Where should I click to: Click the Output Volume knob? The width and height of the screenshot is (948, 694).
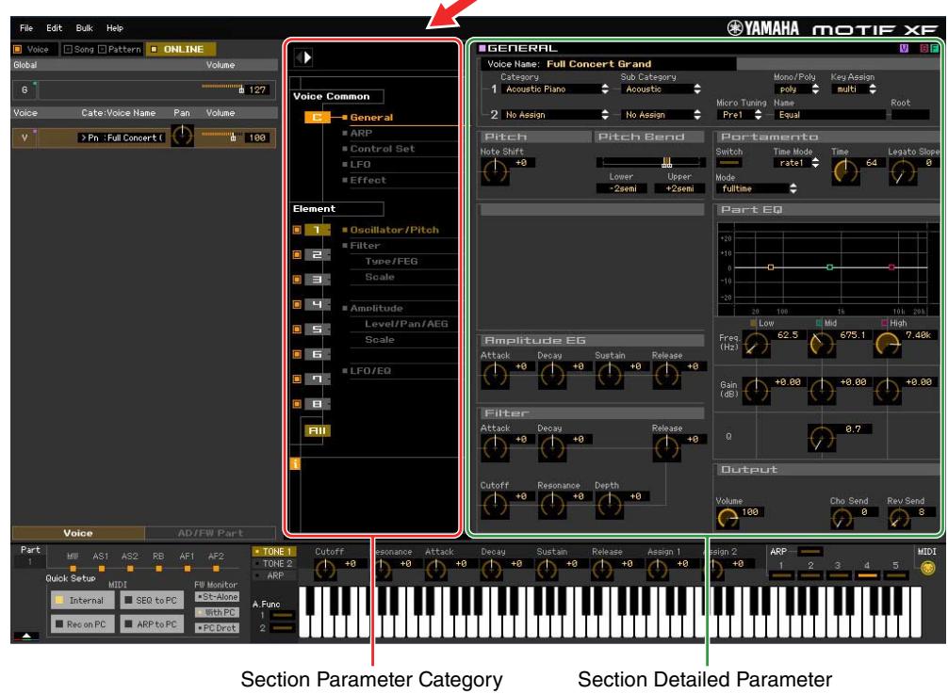[x=727, y=519]
